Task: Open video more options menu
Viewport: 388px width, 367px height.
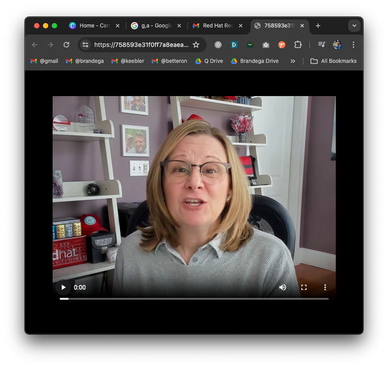Action: [325, 287]
